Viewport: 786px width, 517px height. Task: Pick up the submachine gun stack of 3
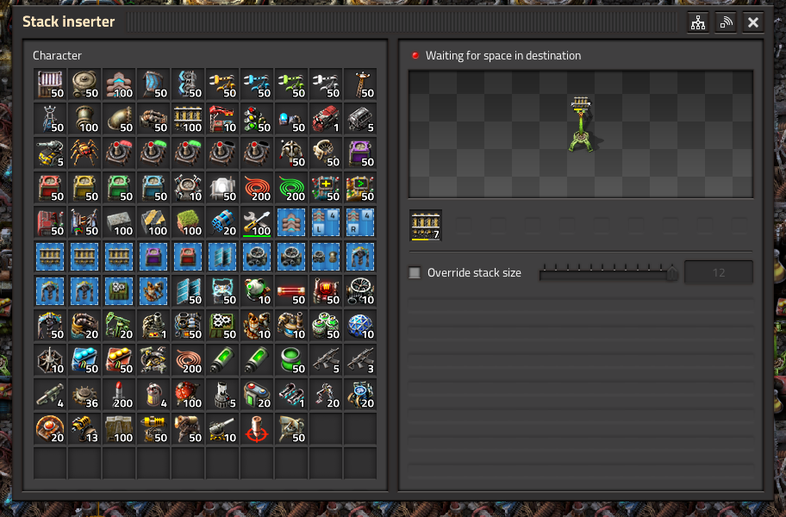(x=360, y=360)
